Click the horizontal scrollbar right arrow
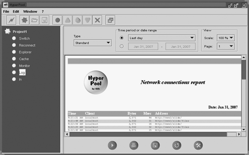 coord(239,134)
